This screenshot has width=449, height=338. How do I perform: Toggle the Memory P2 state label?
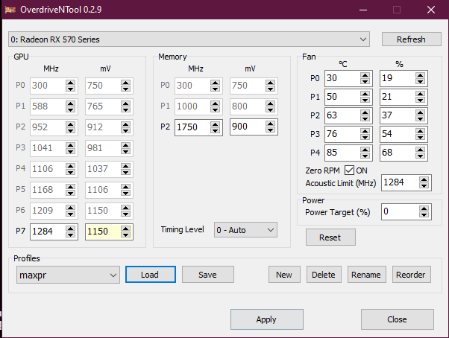tap(165, 127)
